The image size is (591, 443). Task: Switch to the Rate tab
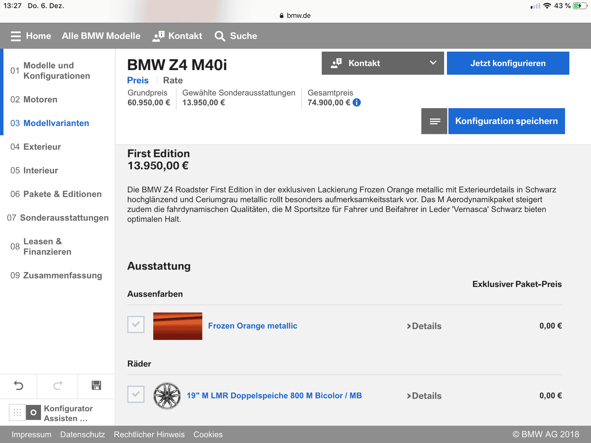(x=173, y=80)
